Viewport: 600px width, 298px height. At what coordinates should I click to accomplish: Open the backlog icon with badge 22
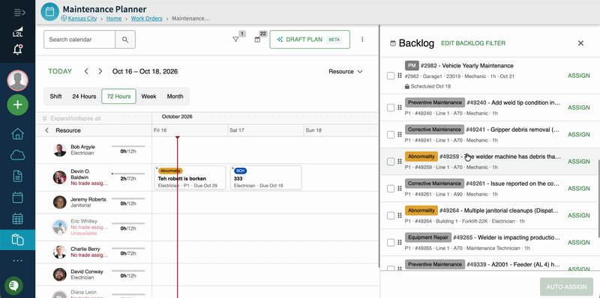[x=257, y=40]
